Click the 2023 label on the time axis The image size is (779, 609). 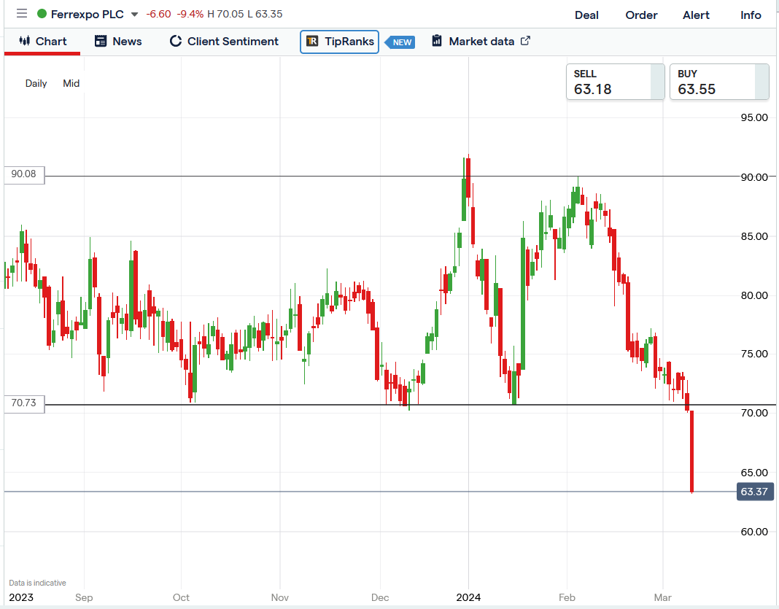(21, 597)
